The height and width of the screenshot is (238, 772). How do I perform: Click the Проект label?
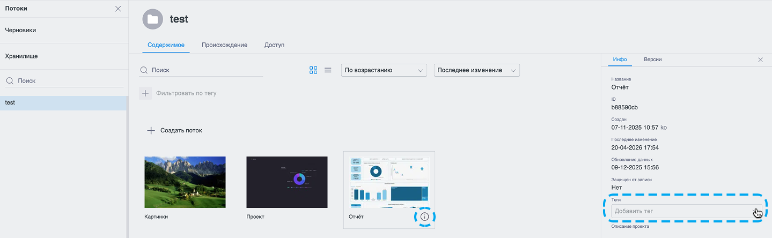255,217
